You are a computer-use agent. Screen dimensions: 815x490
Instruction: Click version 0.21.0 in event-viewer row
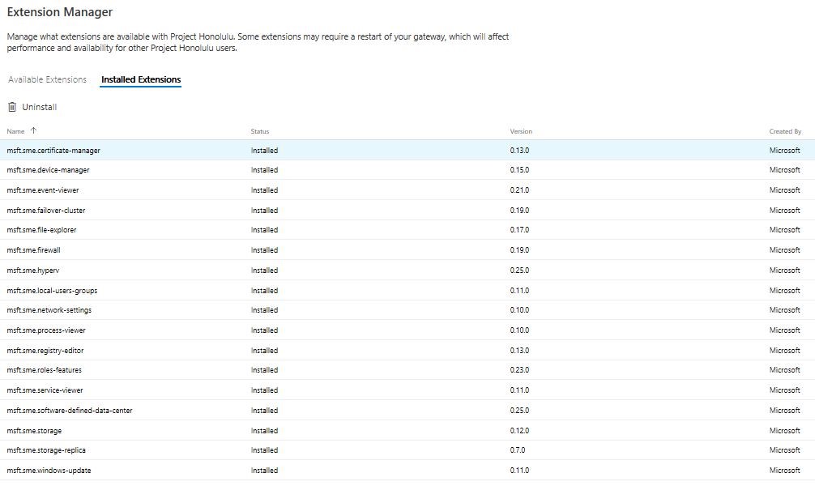[520, 190]
